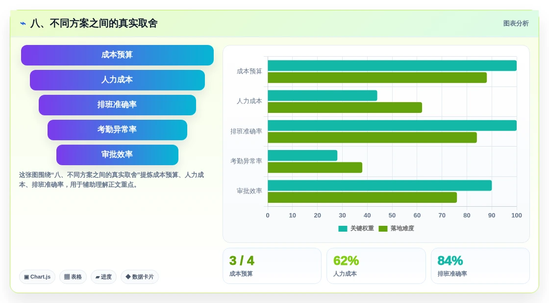Click teal 关键权重 bar for 成本预算
The image size is (549, 303).
392,65
